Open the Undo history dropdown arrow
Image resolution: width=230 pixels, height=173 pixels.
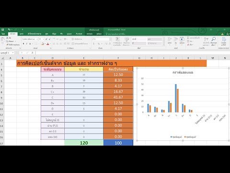[11, 30]
